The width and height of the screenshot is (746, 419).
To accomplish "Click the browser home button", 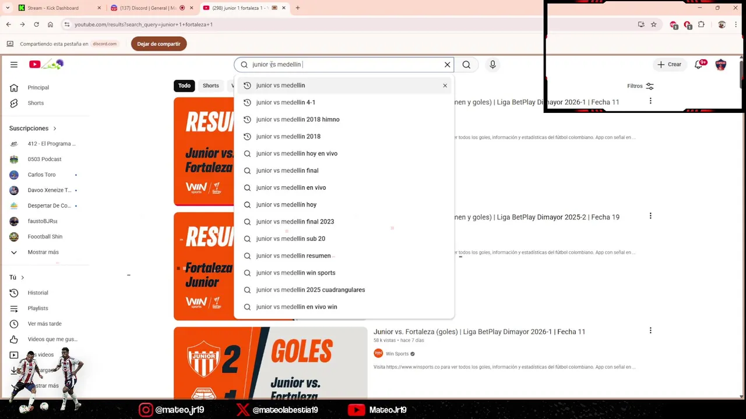I will click(50, 24).
